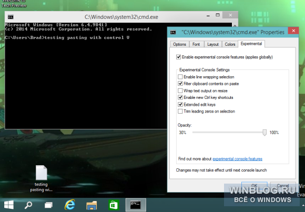The width and height of the screenshot is (305, 212).
Task: Open Task View on the taskbar
Action: click(x=48, y=205)
